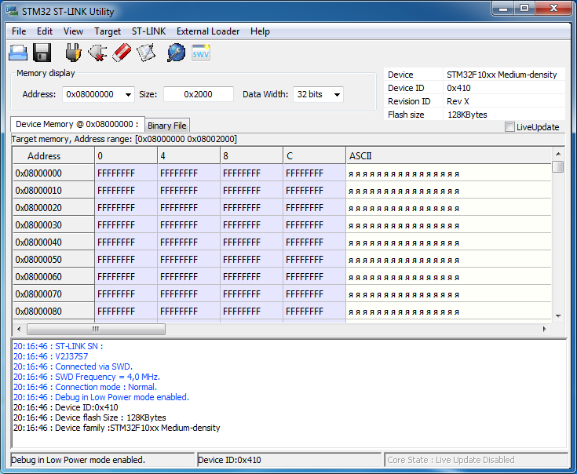Image resolution: width=577 pixels, height=474 pixels.
Task: Click the Save file floppy icon
Action: coord(42,53)
